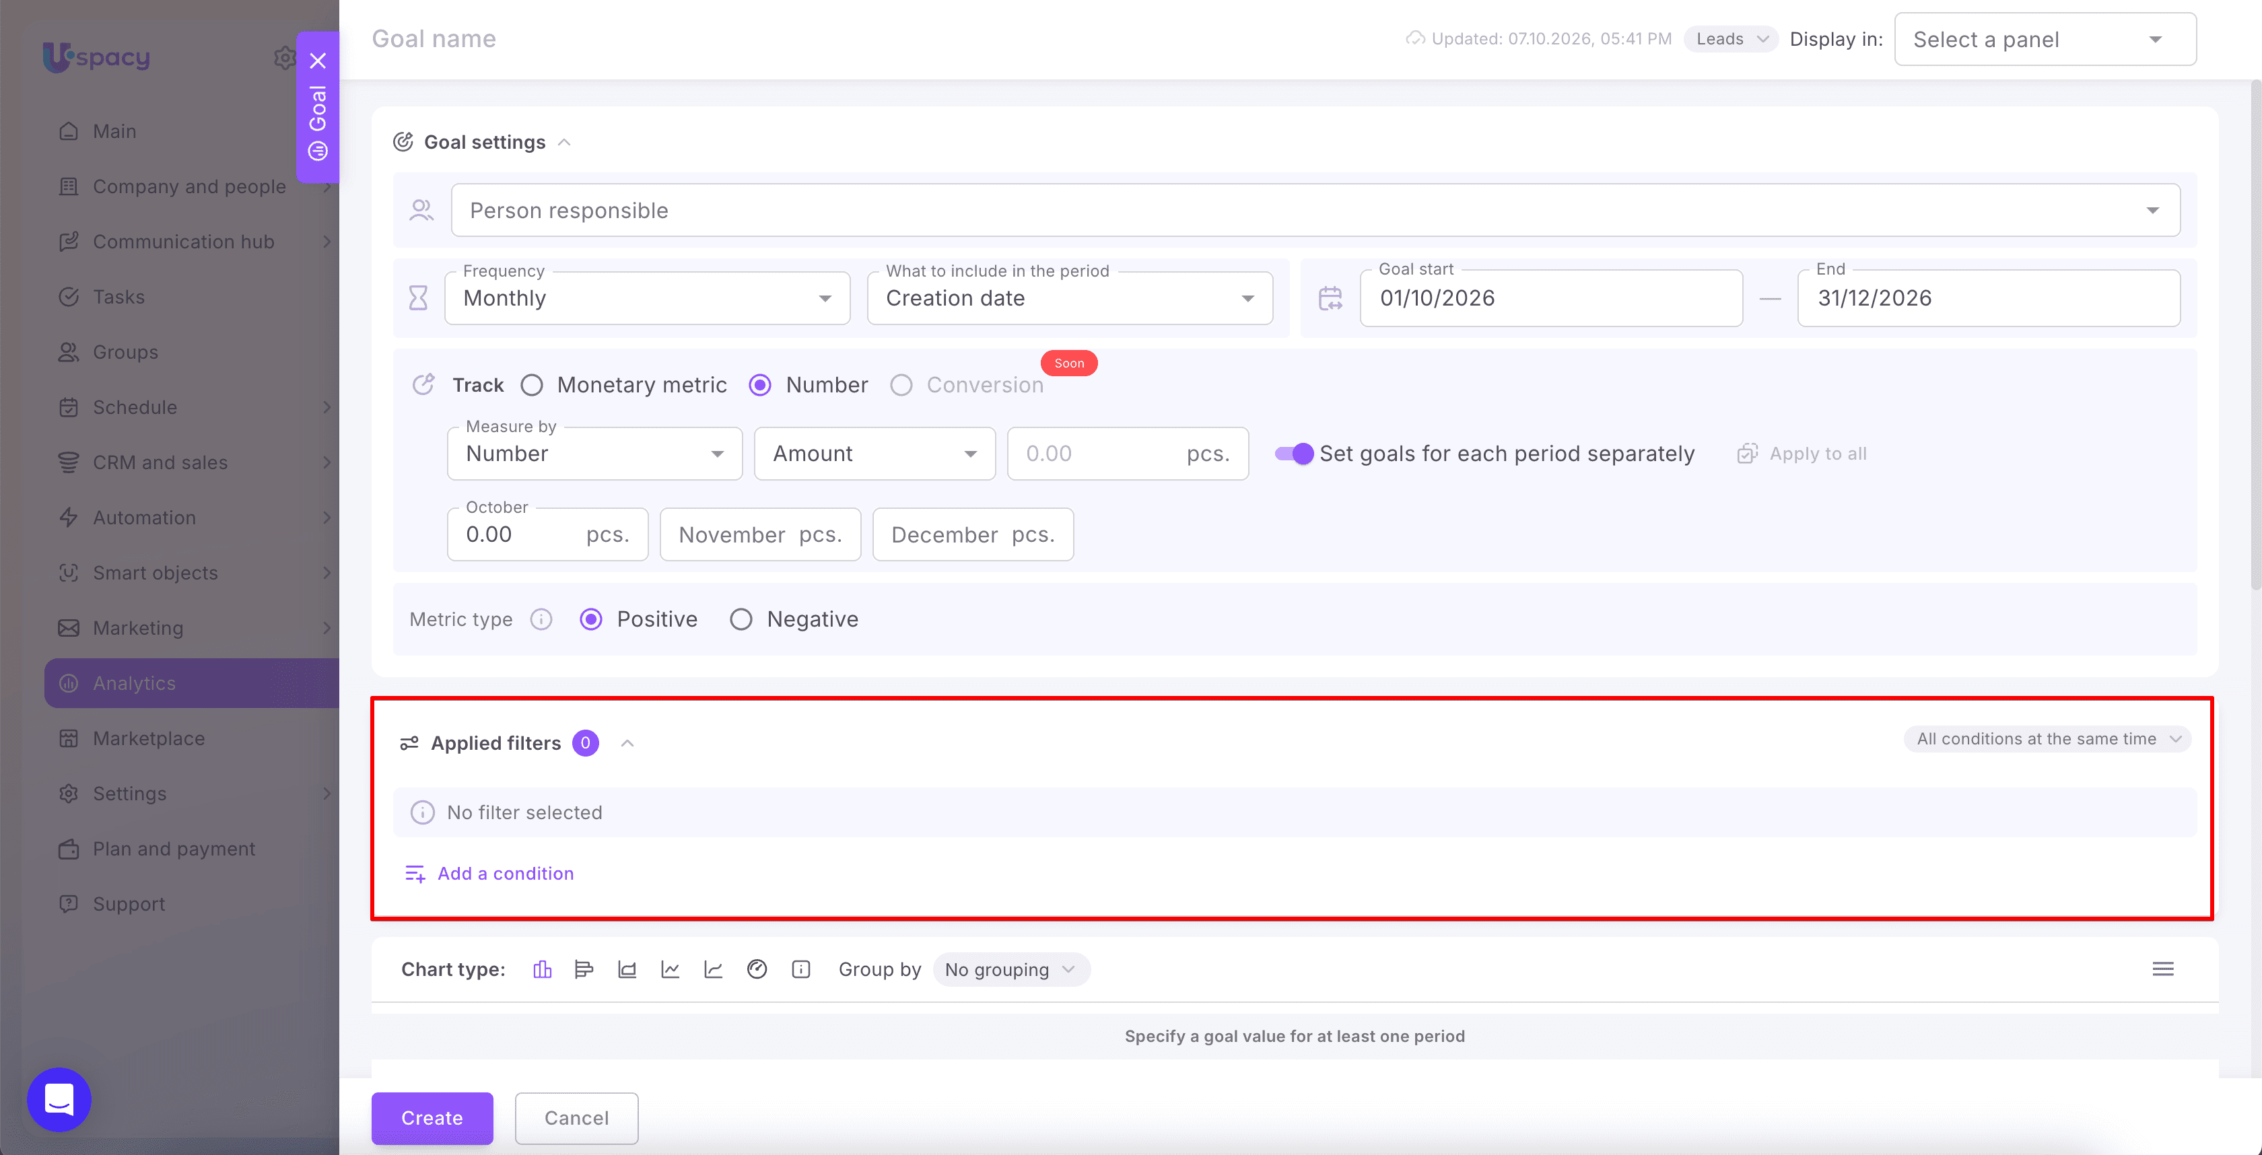Image resolution: width=2262 pixels, height=1155 pixels.
Task: Open All conditions at the same time dropdown
Action: (2047, 739)
